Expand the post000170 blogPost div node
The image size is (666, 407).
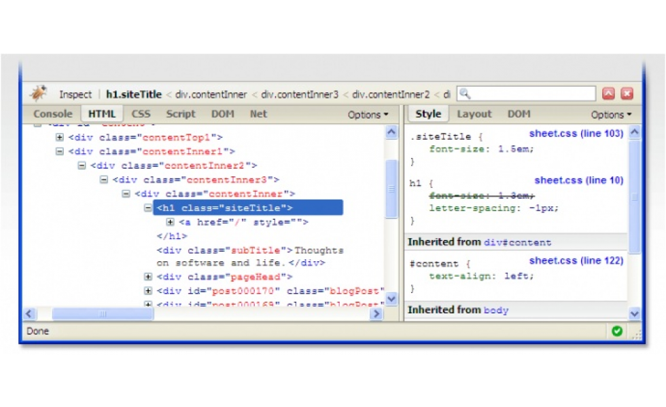[148, 291]
